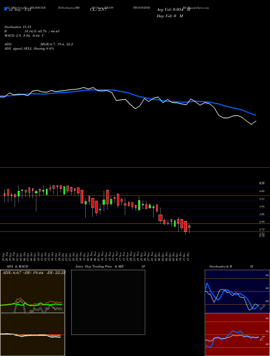
Task: Open the MunafaSutra.com watermark link in header
Action: coord(198,8)
